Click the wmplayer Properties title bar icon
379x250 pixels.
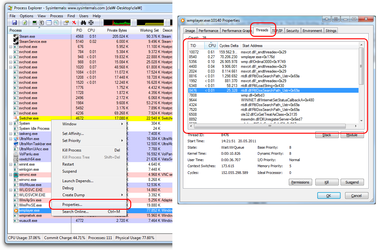pos(183,20)
